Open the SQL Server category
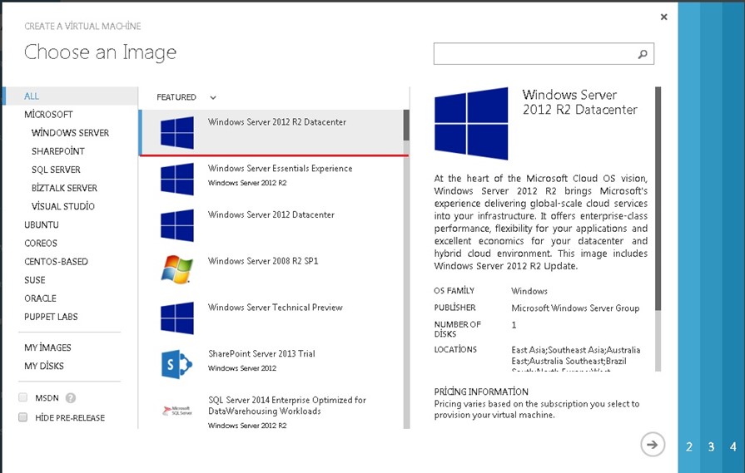Image resolution: width=745 pixels, height=473 pixels. [56, 170]
